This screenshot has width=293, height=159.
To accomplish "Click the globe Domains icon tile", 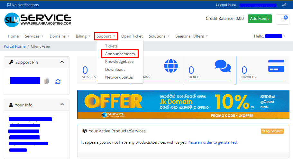I will coord(170,66).
